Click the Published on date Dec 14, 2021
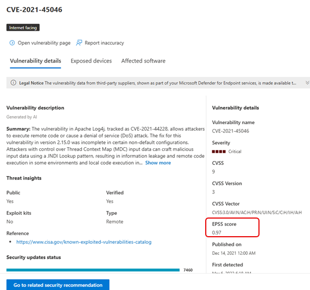The image size is (310, 290). pos(234,253)
